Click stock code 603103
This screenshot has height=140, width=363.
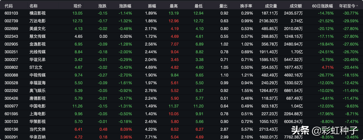[11, 13]
